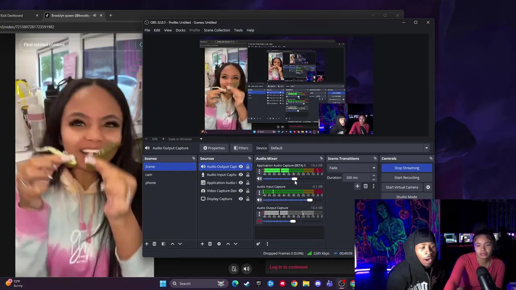Open source Properties button
The height and width of the screenshot is (290, 516).
(214, 148)
